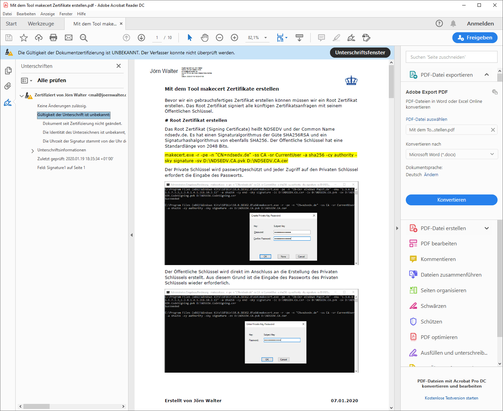
Task: Select the Hand pan tool
Action: 204,38
